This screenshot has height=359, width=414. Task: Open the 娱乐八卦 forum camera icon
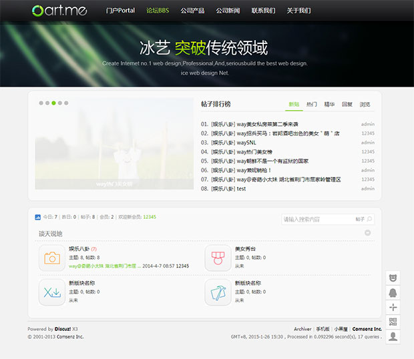51,258
